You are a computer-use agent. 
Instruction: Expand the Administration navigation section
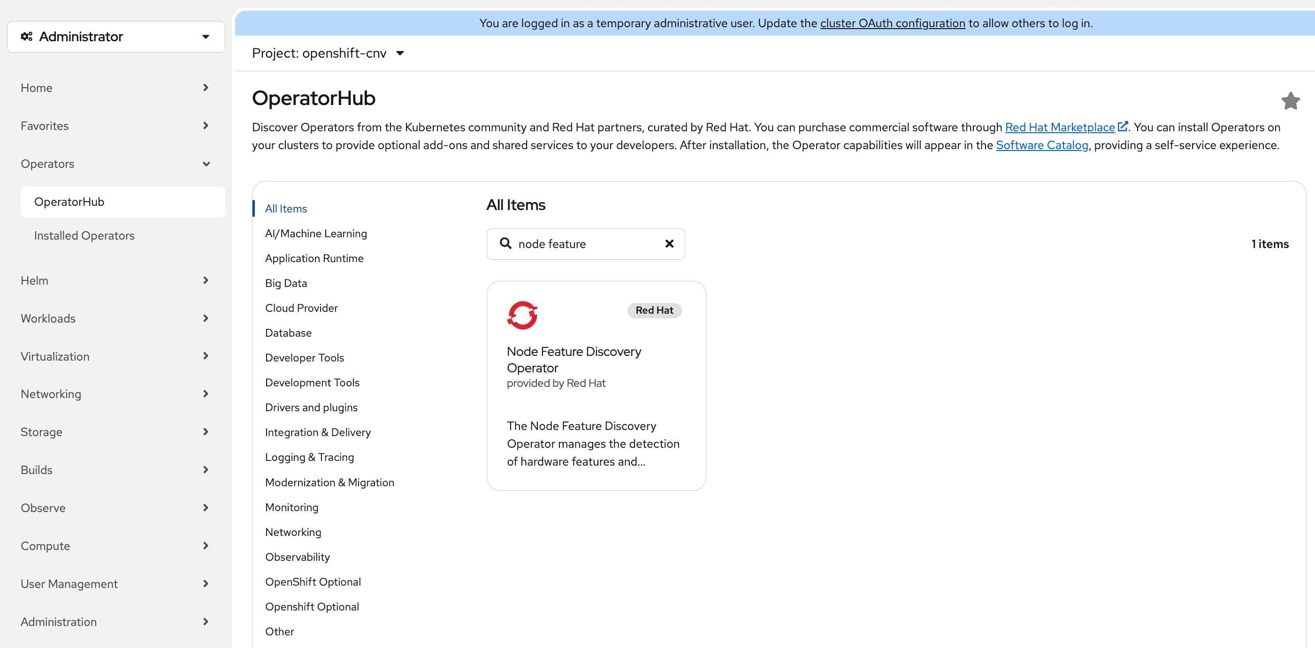tap(115, 621)
